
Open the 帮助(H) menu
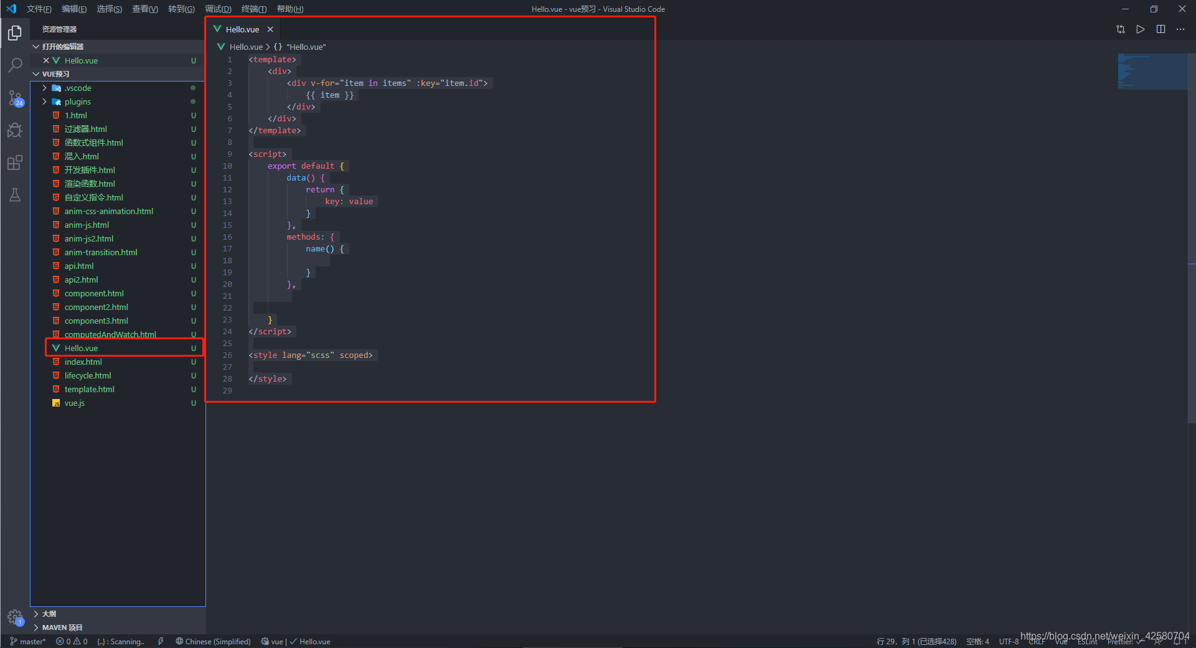click(x=290, y=9)
